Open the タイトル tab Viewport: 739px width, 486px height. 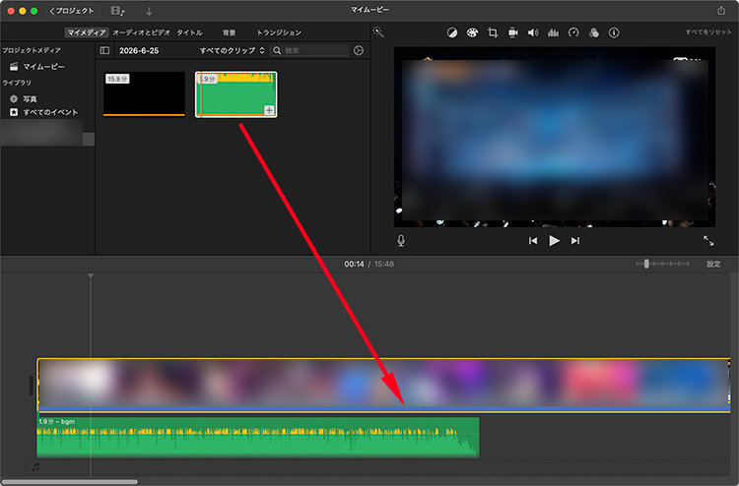click(189, 32)
